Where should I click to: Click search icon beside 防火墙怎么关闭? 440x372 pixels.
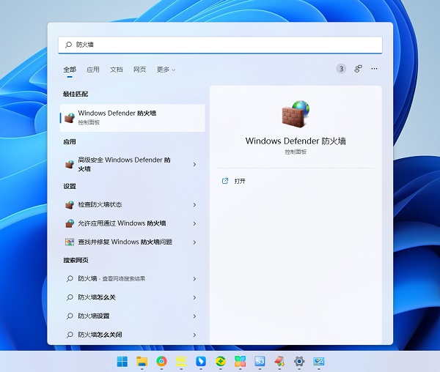pos(70,335)
